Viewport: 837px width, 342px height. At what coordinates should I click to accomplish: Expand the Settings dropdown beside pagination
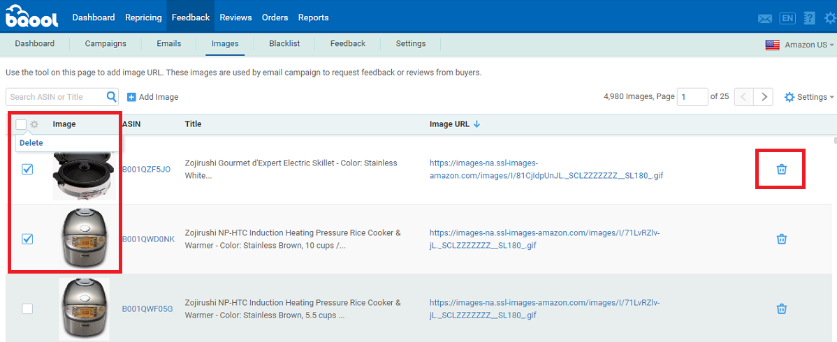click(809, 97)
